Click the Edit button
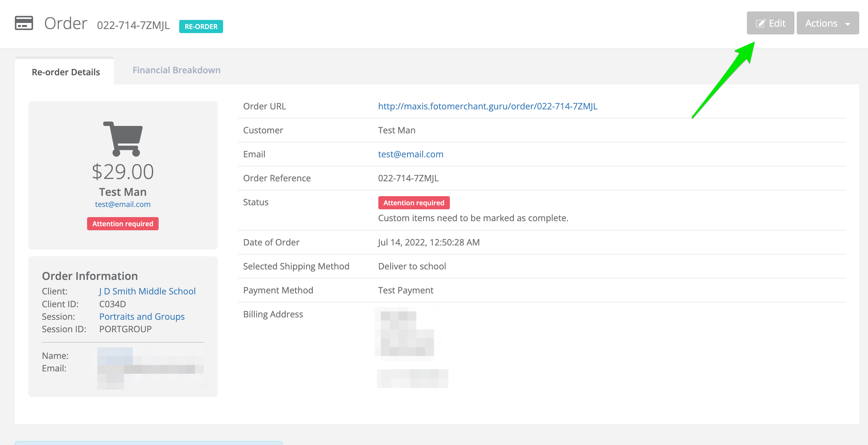 [x=770, y=23]
